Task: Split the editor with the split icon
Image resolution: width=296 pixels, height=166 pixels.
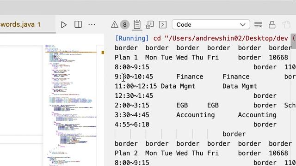Action: 78,24
